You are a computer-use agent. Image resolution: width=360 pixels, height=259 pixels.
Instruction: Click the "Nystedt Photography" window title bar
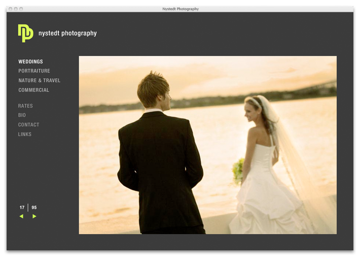coord(181,9)
